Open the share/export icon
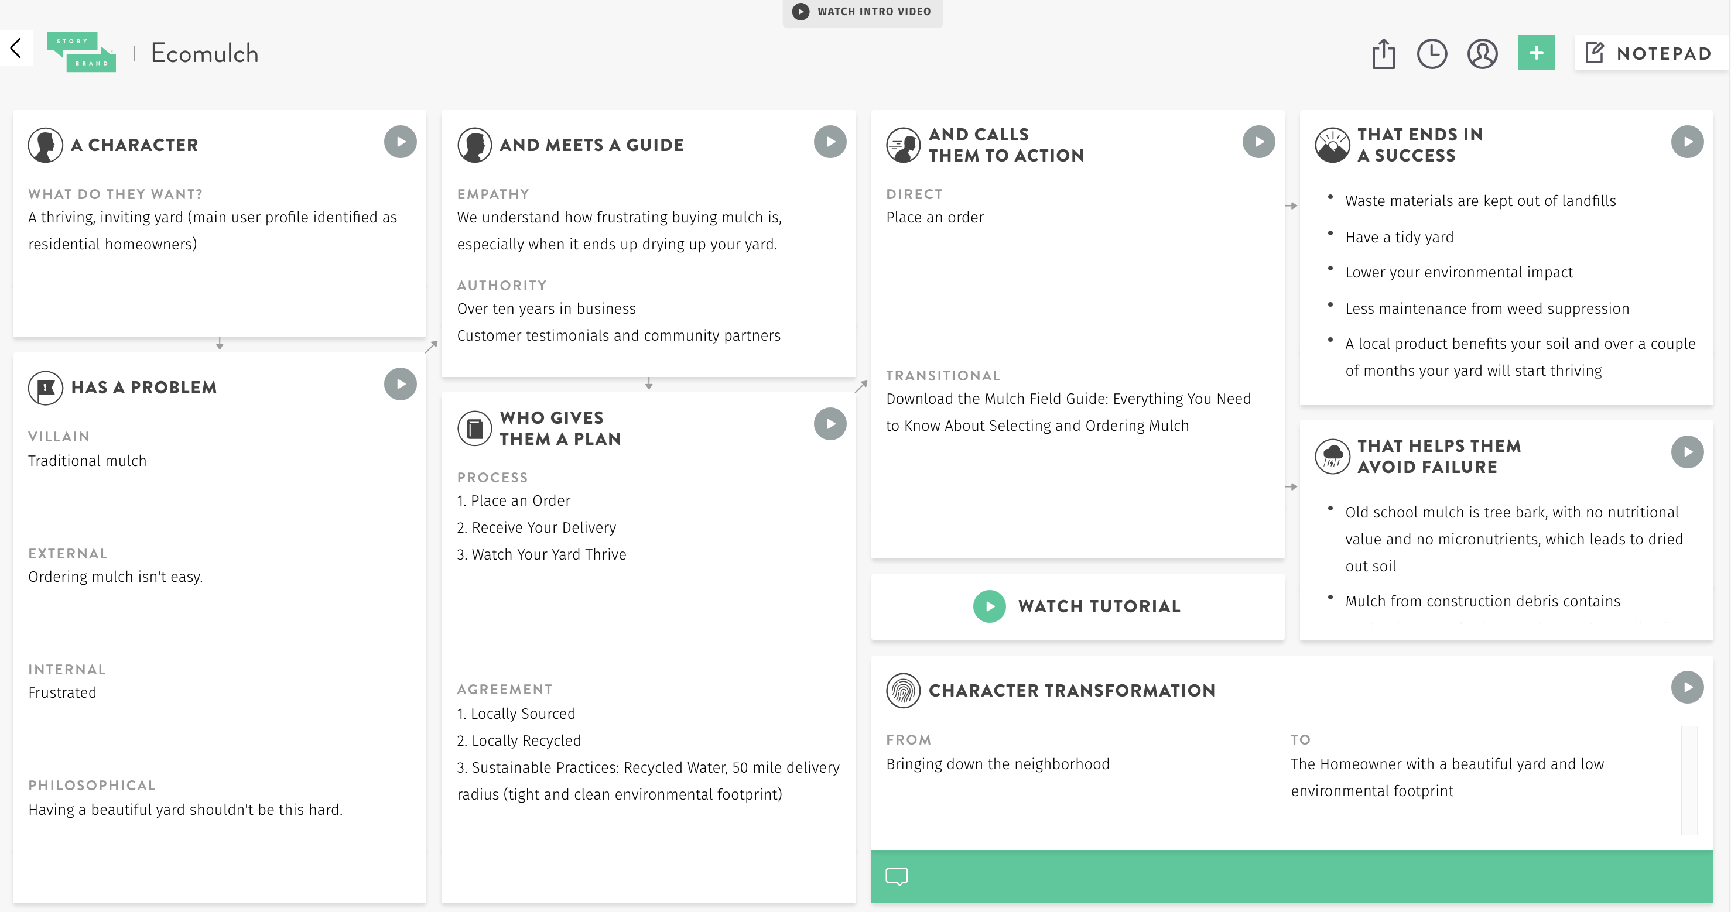Screen dimensions: 1731x912 (x=1383, y=54)
